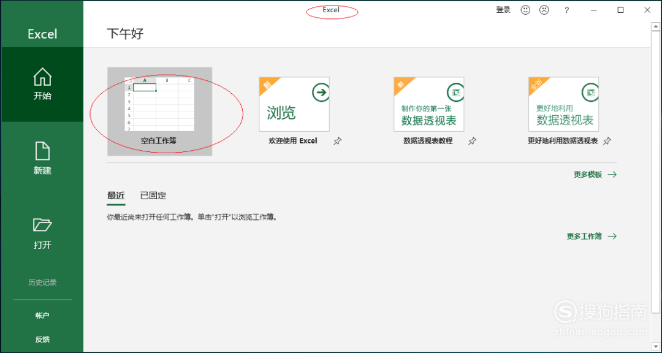Click the 欢迎使用 Excel template label

coord(293,141)
